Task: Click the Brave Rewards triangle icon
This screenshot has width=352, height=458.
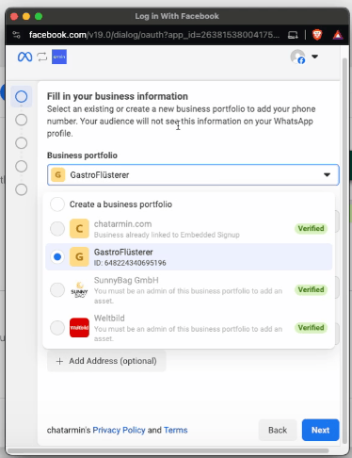Action: point(338,35)
